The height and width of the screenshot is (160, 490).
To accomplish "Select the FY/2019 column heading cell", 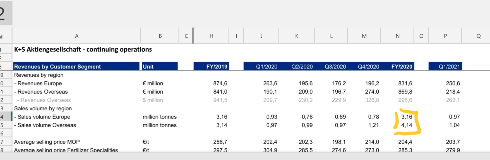I will (x=211, y=67).
